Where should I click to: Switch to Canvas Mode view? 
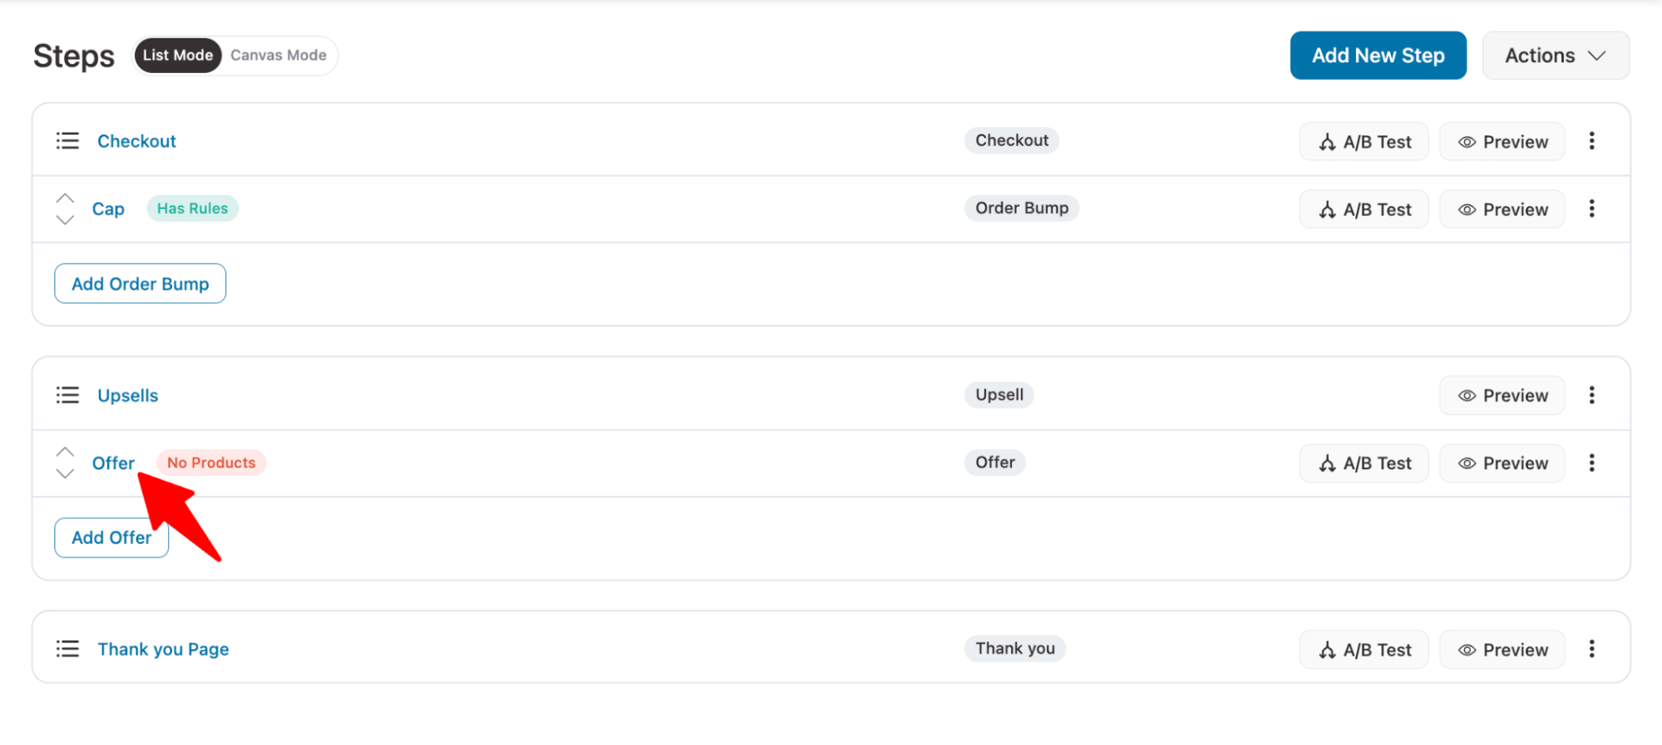click(279, 56)
